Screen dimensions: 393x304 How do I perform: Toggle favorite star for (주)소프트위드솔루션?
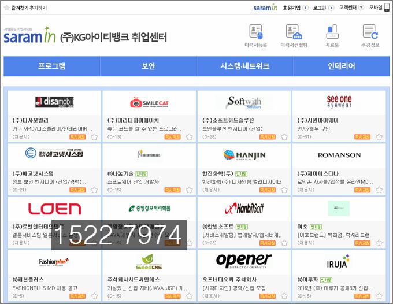pyautogui.click(x=284, y=137)
